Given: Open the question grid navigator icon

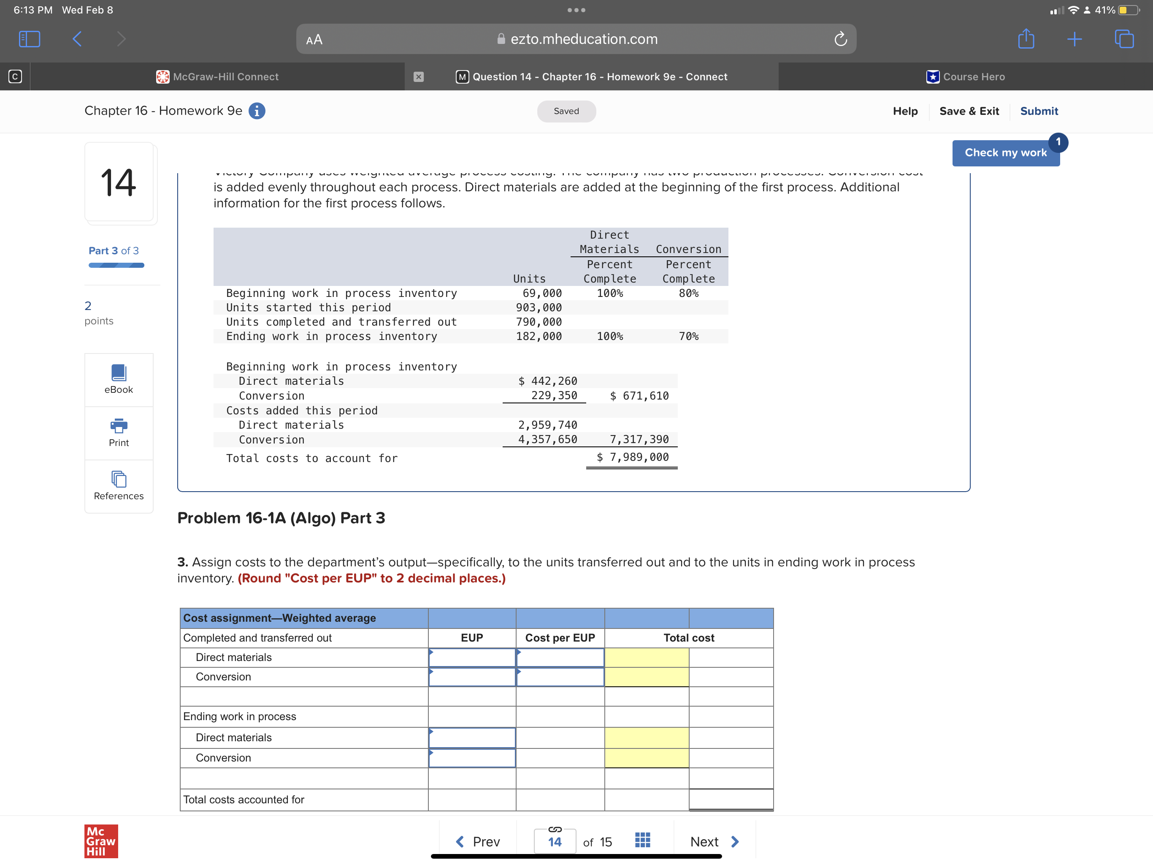Looking at the screenshot, I should (643, 840).
